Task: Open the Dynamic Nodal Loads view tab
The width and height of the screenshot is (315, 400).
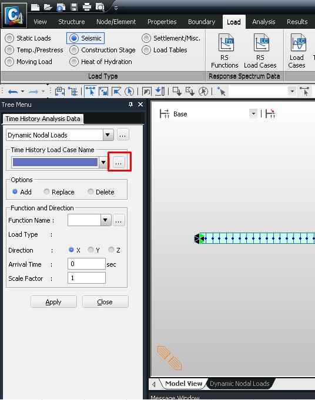Action: [x=239, y=384]
